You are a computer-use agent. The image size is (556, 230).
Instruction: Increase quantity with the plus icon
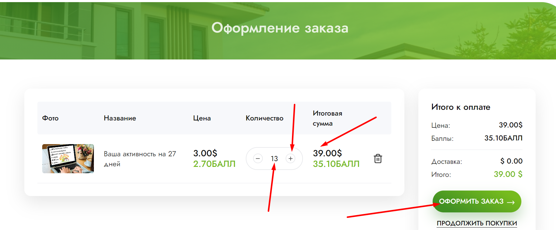290,158
